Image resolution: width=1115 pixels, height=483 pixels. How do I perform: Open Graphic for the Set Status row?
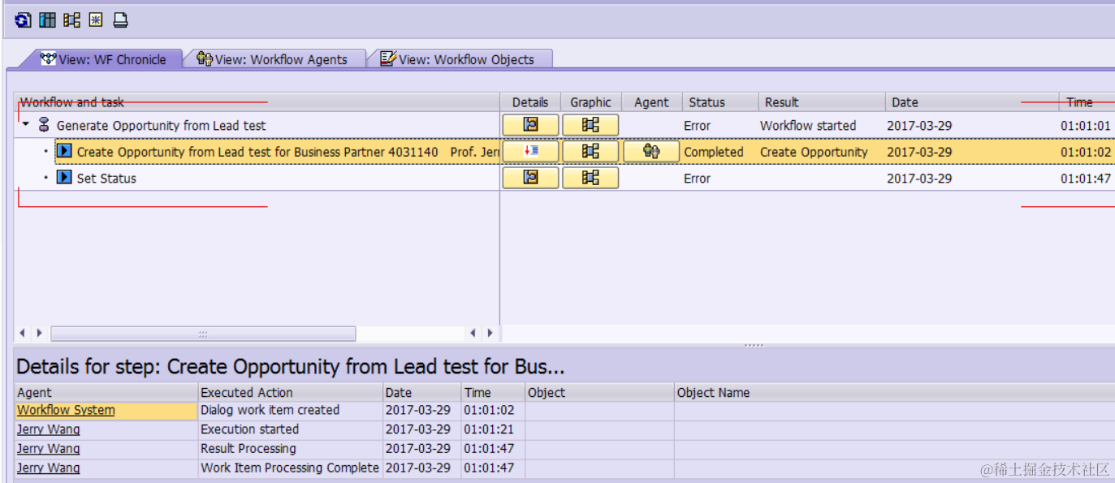(x=590, y=178)
